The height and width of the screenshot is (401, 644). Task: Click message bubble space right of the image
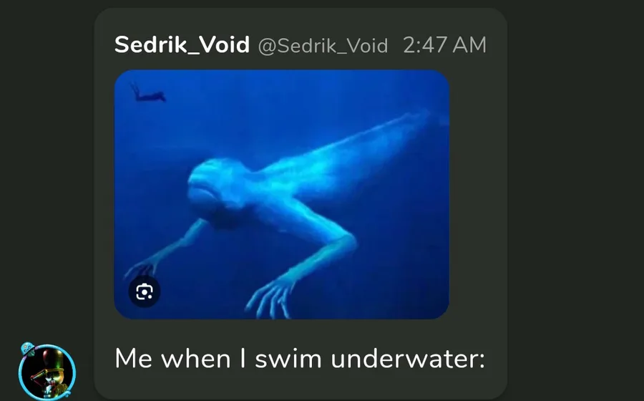[478, 194]
